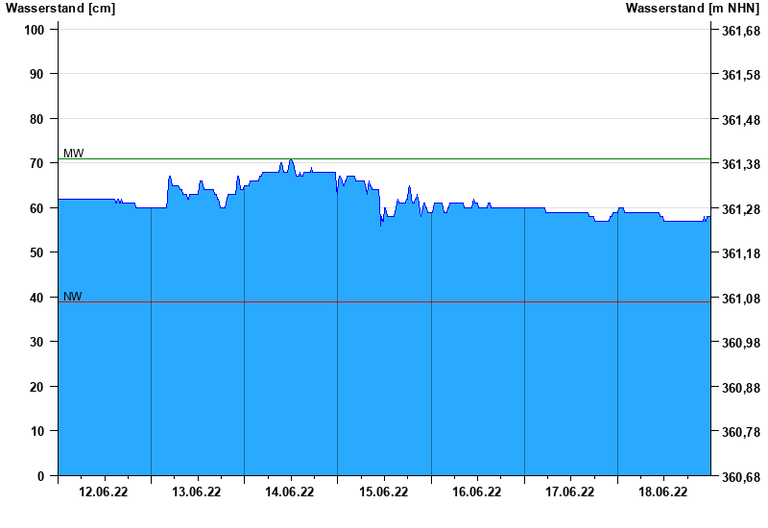Choose the 17.06.22 date on the x-axis

tap(569, 492)
